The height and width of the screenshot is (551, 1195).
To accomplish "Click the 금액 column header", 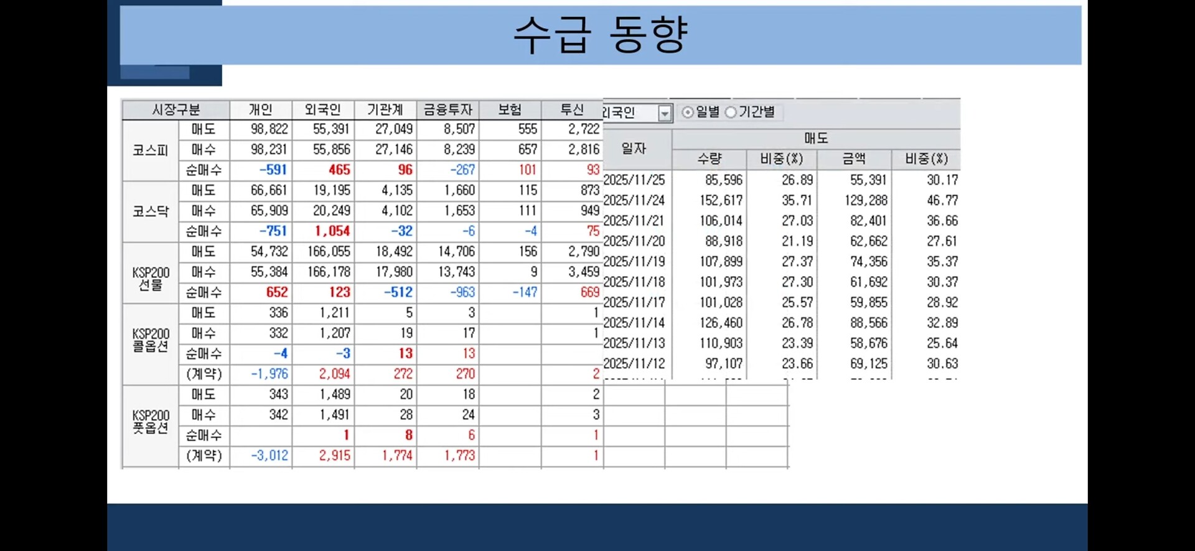I will [854, 159].
